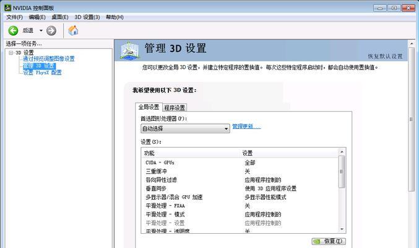Select 设置 PhysX 配置 in task tree

click(42, 73)
